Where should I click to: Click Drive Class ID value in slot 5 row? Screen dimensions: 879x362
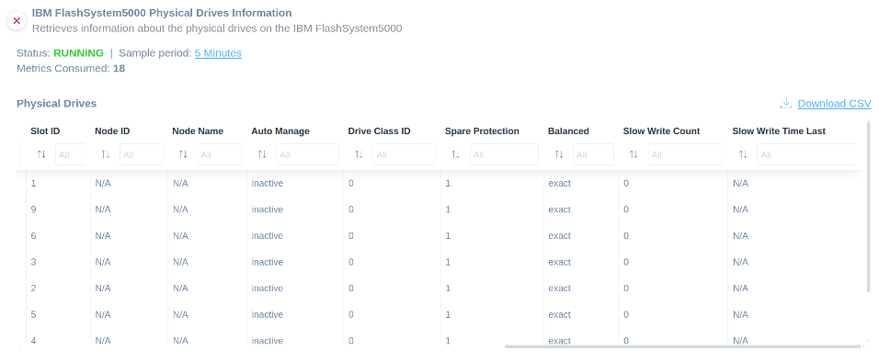[x=351, y=314]
